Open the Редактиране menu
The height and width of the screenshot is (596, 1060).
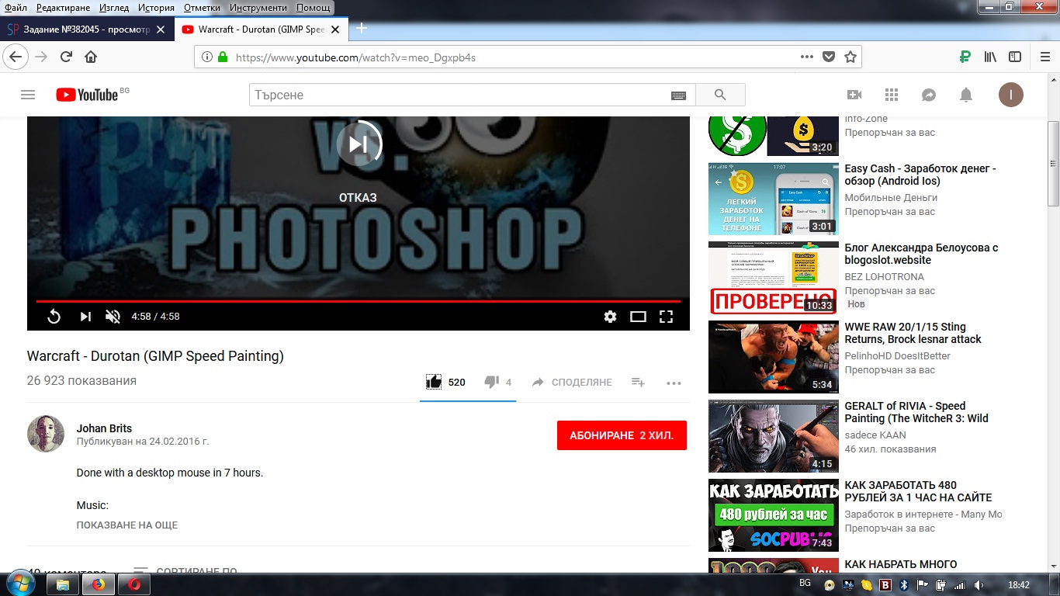pyautogui.click(x=64, y=8)
